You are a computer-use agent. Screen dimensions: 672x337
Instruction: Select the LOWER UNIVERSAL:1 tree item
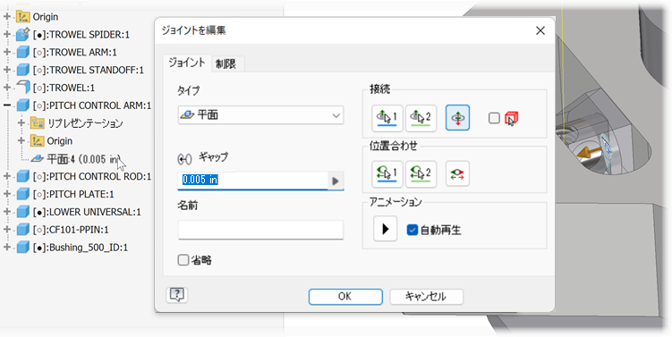[87, 212]
